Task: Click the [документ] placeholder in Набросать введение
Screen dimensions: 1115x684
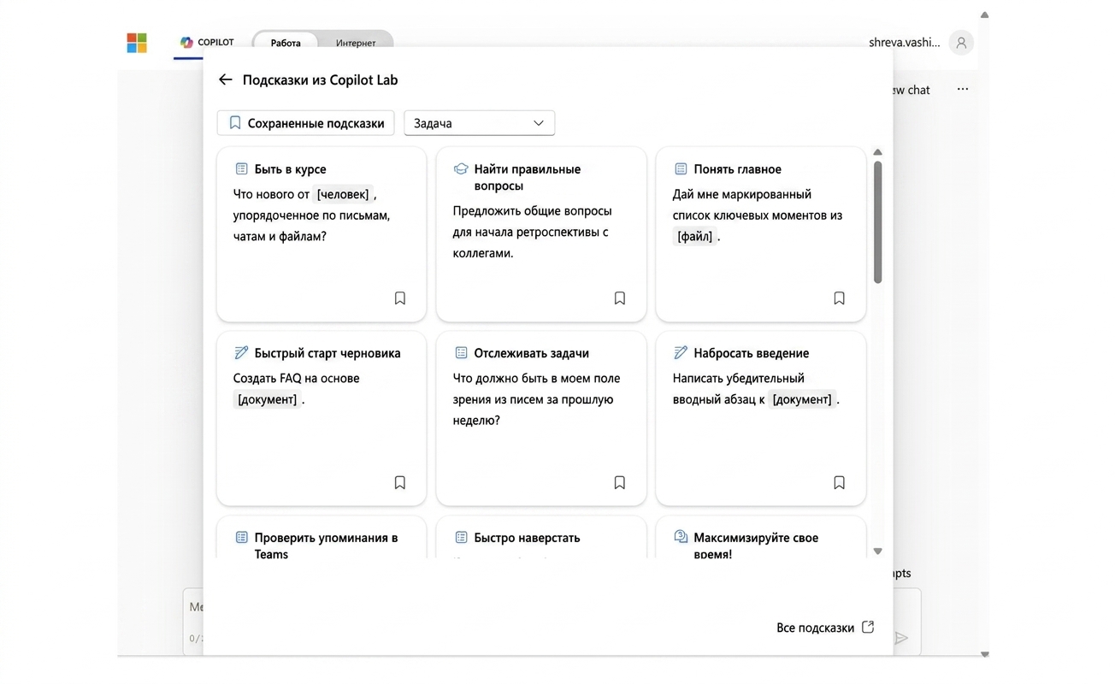Action: click(x=801, y=399)
